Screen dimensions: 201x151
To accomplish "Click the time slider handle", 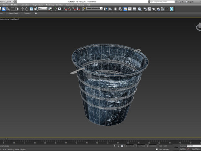I will click(3, 139).
